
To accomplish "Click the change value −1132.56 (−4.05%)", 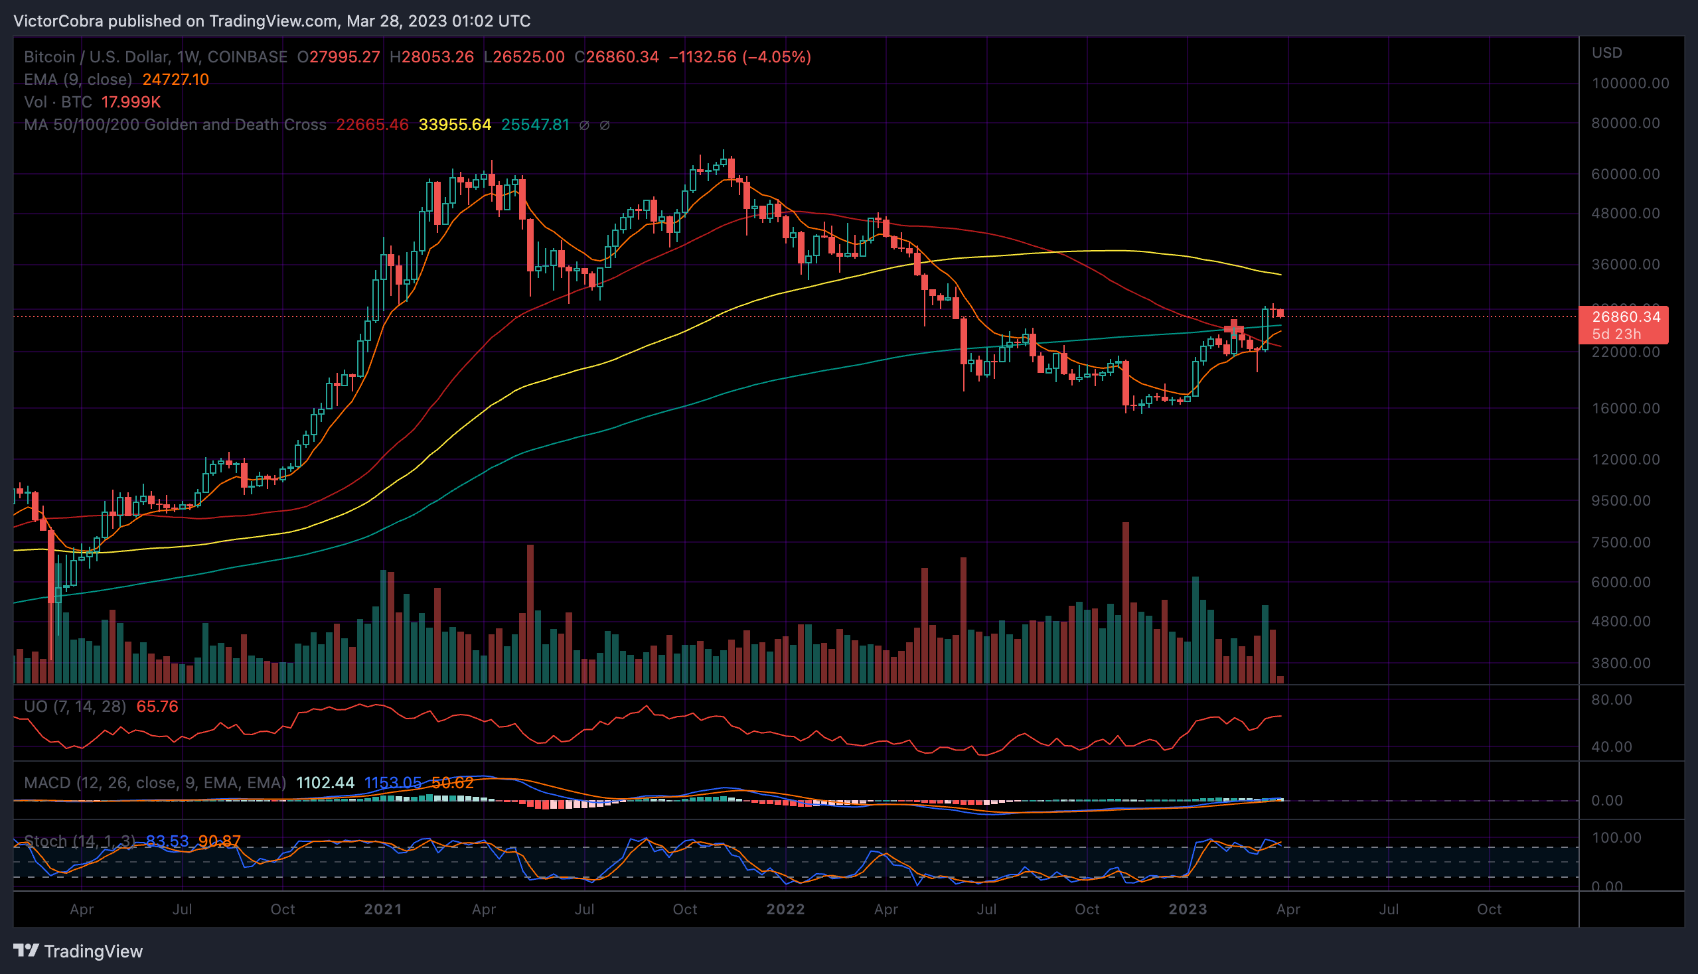I will [739, 57].
